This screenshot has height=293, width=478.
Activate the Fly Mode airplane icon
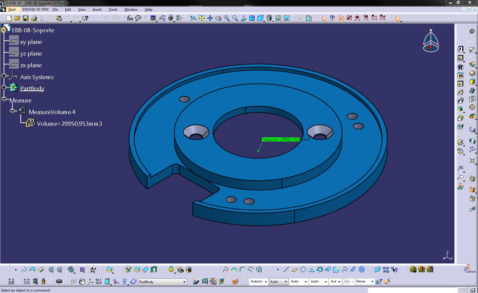(193, 19)
